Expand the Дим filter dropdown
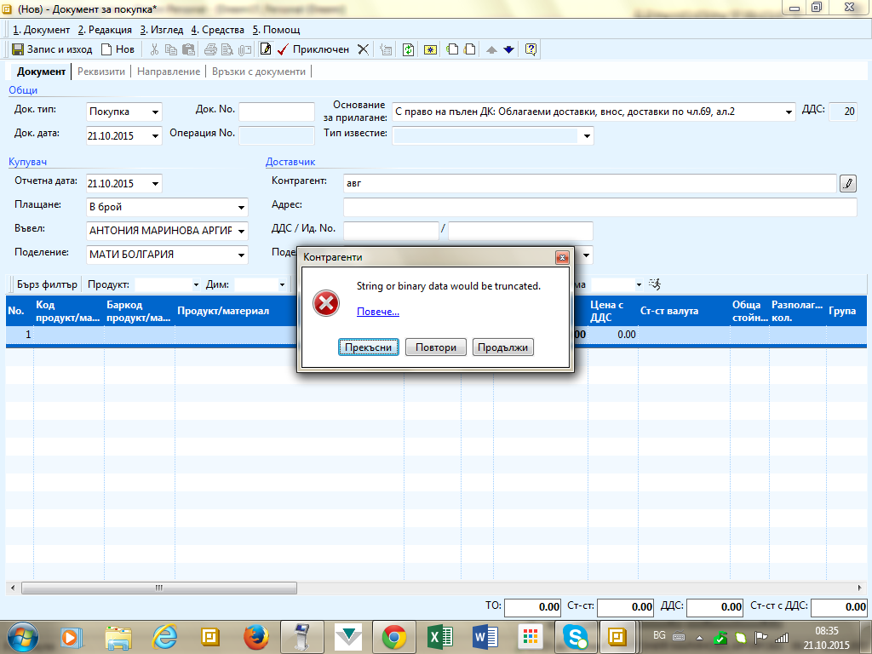Screen dimensions: 872x654 [282, 284]
